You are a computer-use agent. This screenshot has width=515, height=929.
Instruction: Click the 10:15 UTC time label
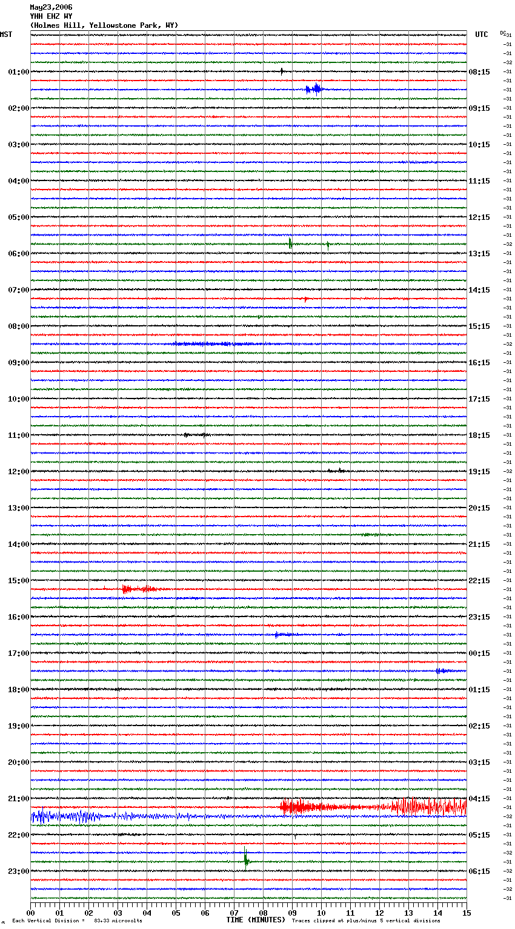point(479,145)
